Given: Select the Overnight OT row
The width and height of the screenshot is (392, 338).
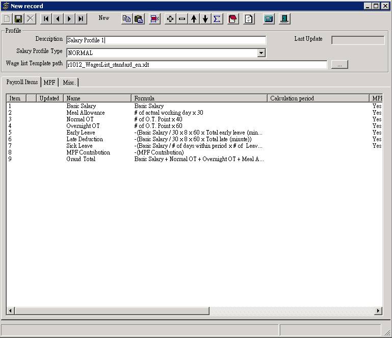Looking at the screenshot, I should point(195,126).
